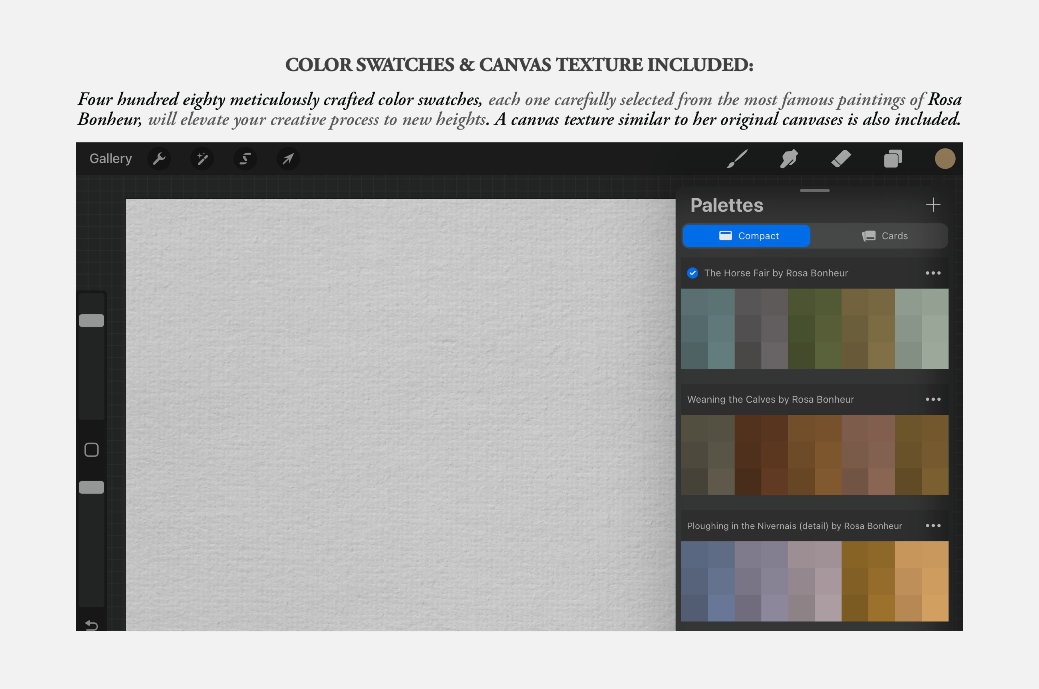Click the undo arrow in sidebar
Image resolution: width=1039 pixels, height=689 pixels.
tap(91, 624)
